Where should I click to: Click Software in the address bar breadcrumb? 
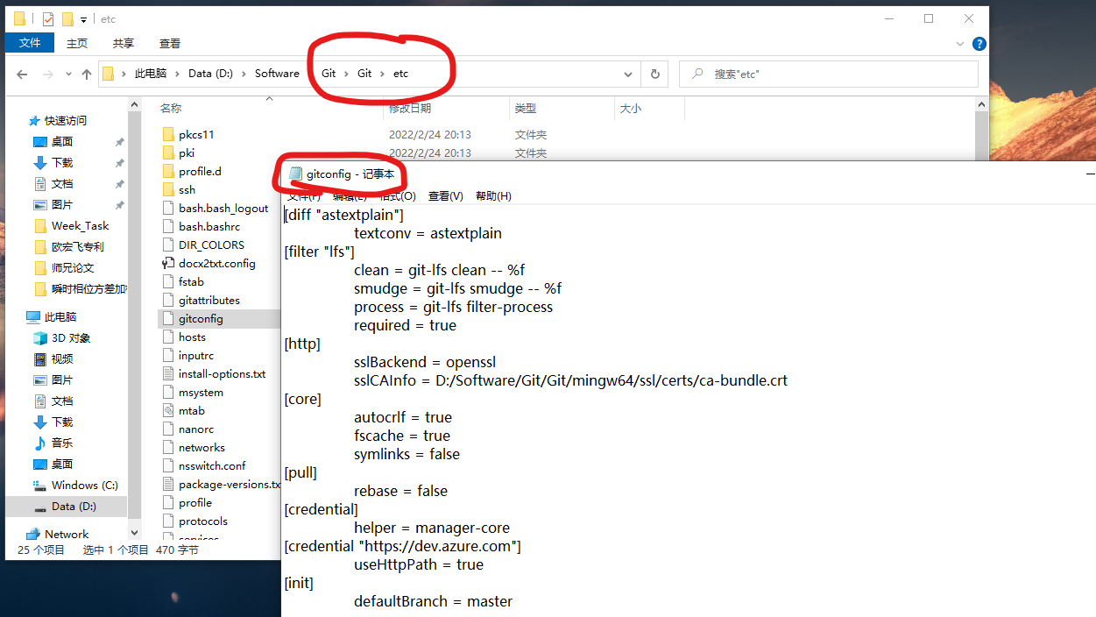[x=277, y=74]
